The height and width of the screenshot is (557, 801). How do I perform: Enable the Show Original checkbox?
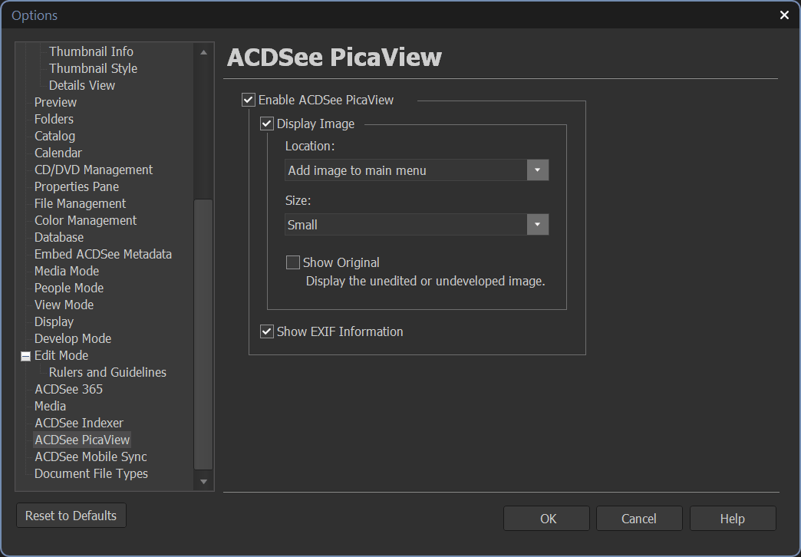293,262
